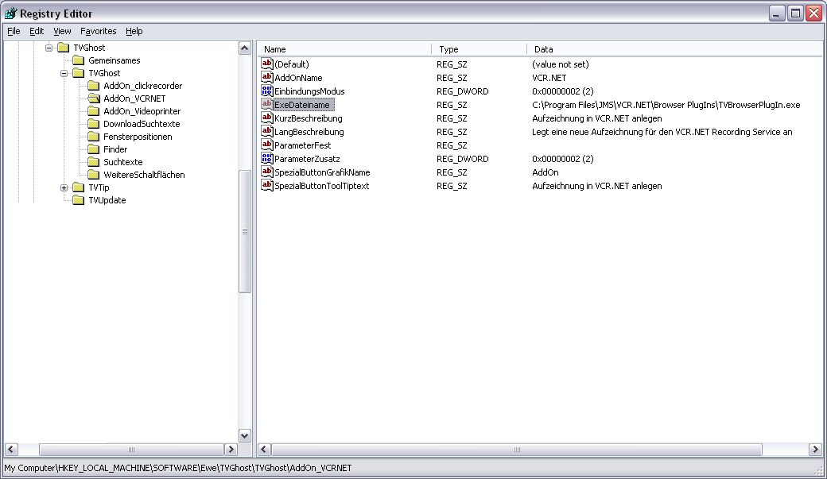The width and height of the screenshot is (827, 479).
Task: Click the TVUpdate folder icon
Action: [78, 200]
